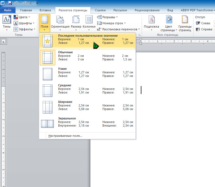Click the indent marker on horizontal ruler

click(141, 42)
